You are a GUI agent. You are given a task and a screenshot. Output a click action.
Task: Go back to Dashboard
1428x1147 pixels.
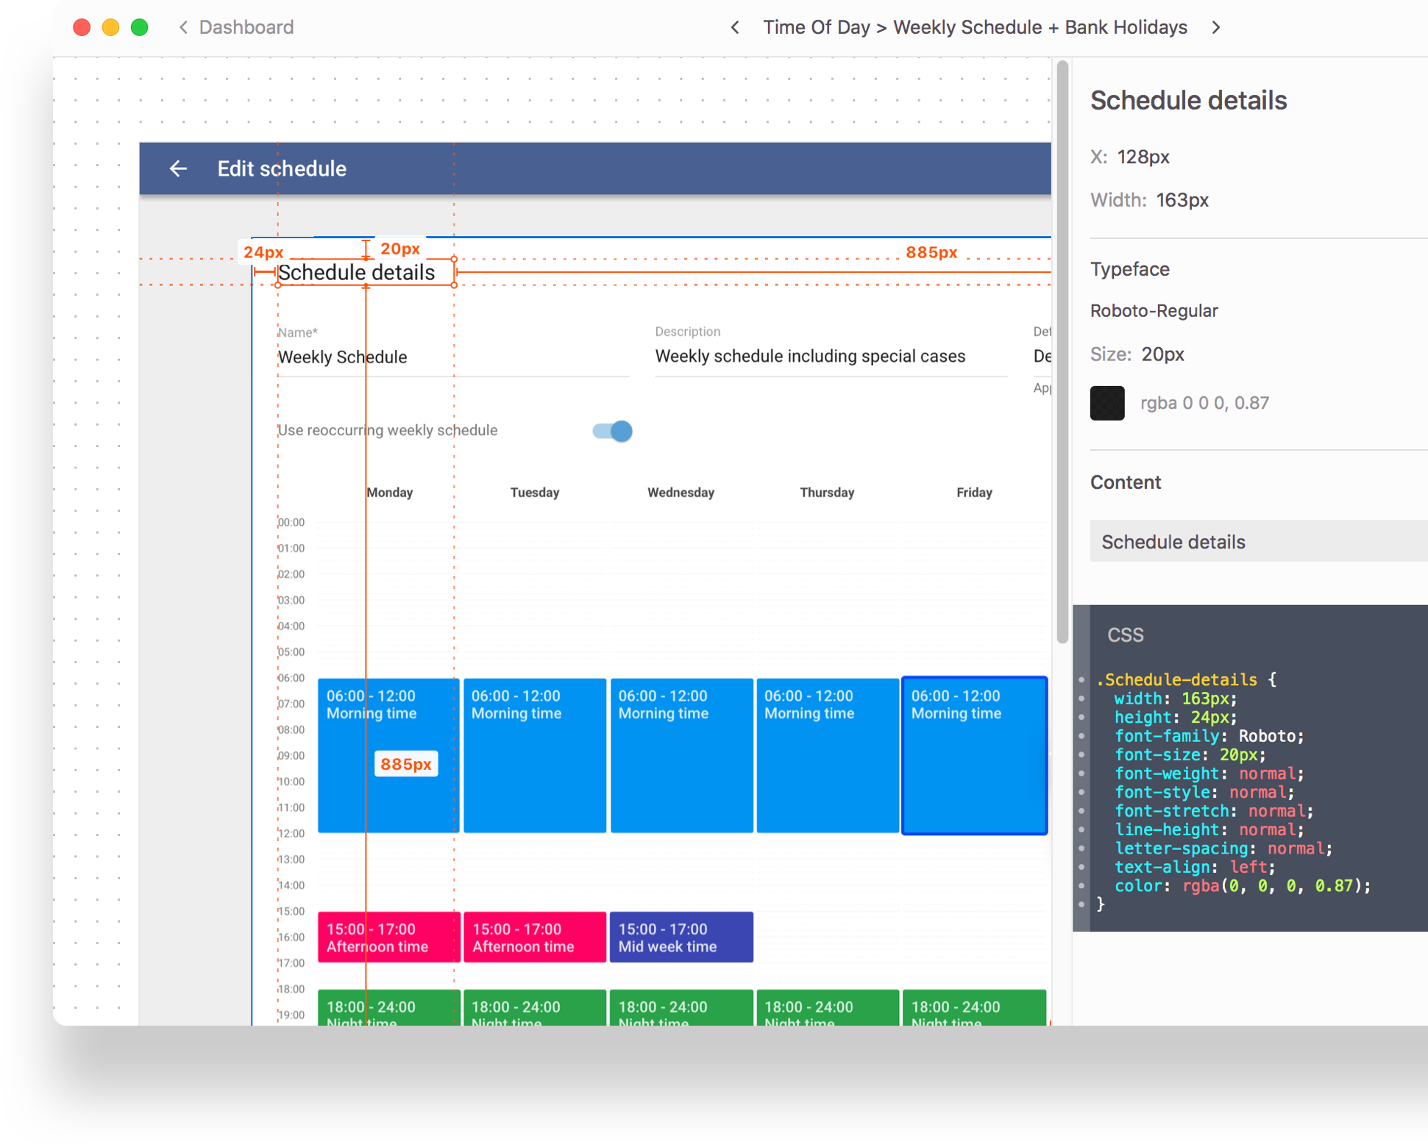(x=236, y=27)
